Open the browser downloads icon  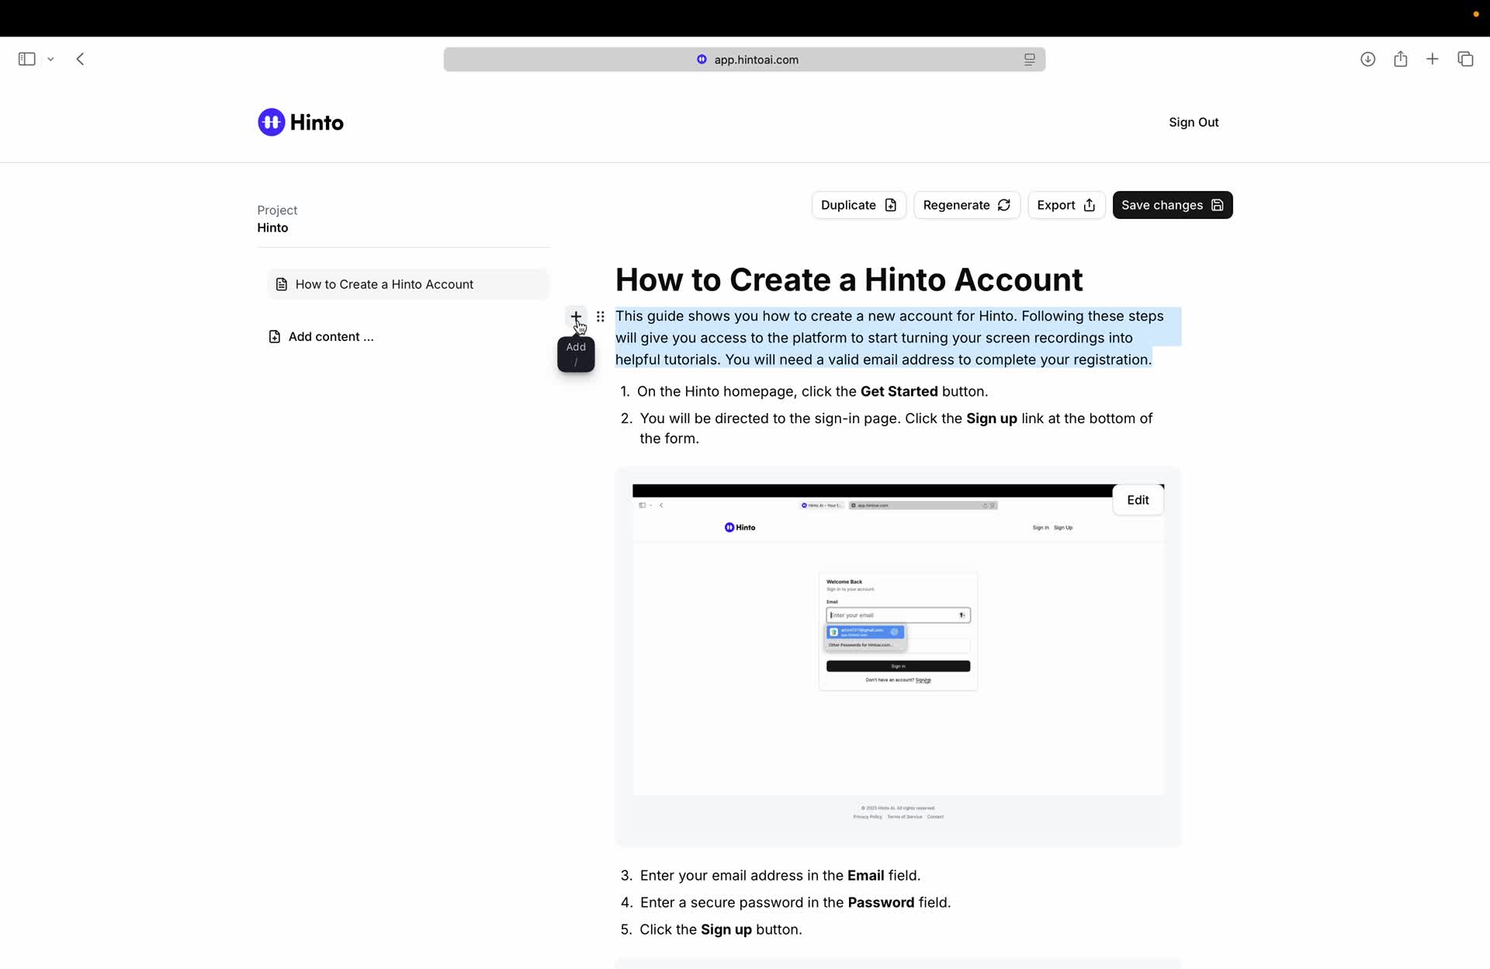coord(1367,59)
